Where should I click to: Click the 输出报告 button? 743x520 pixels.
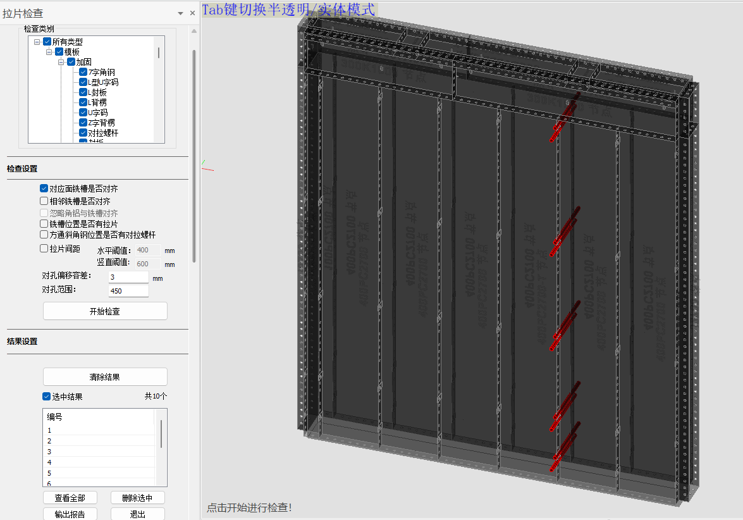pos(70,514)
